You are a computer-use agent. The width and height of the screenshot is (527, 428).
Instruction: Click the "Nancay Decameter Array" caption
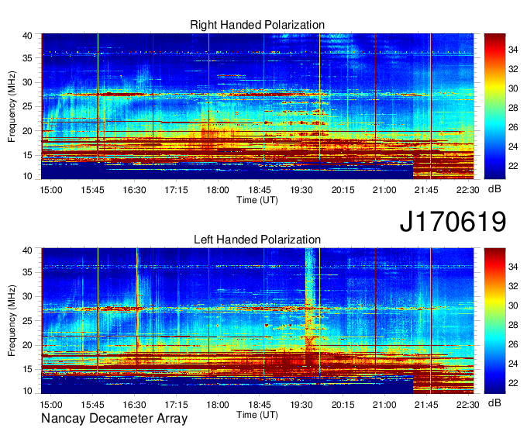(114, 419)
